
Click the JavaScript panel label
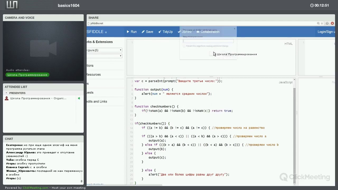click(285, 82)
